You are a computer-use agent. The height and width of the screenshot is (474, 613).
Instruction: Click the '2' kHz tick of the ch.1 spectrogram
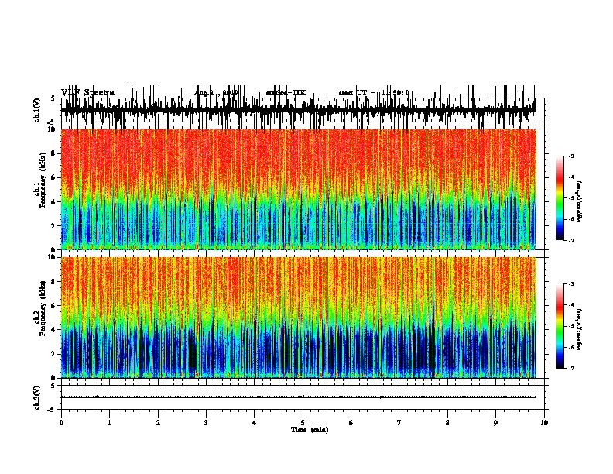click(x=54, y=226)
